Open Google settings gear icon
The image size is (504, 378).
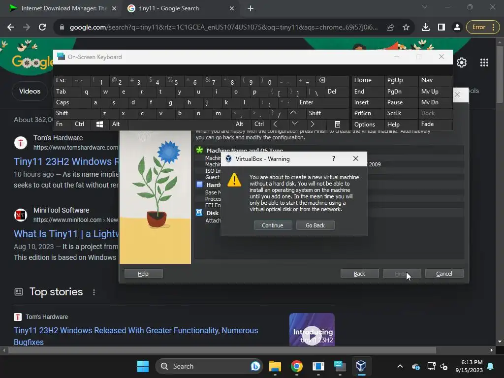462,63
